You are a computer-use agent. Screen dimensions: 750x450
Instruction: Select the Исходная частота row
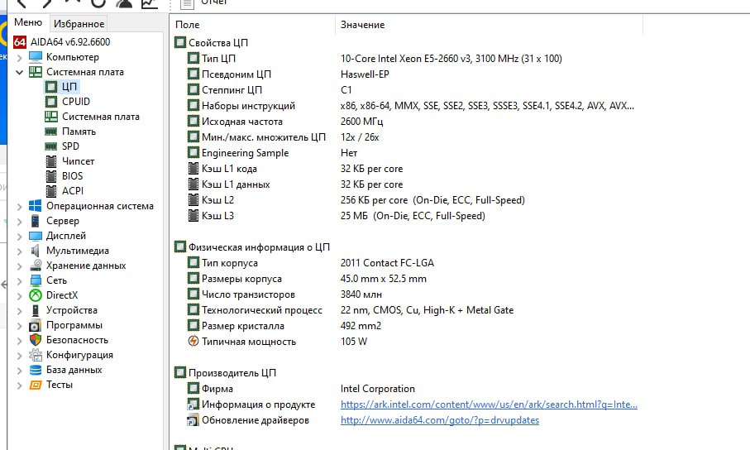pyautogui.click(x=242, y=122)
